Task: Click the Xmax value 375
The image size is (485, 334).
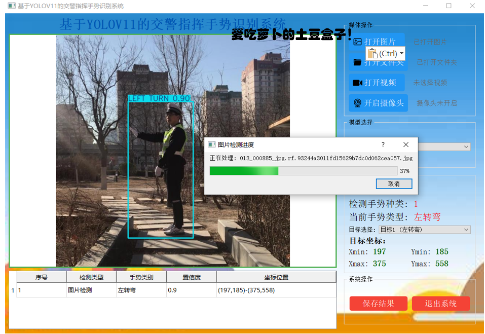Action: [x=379, y=264]
